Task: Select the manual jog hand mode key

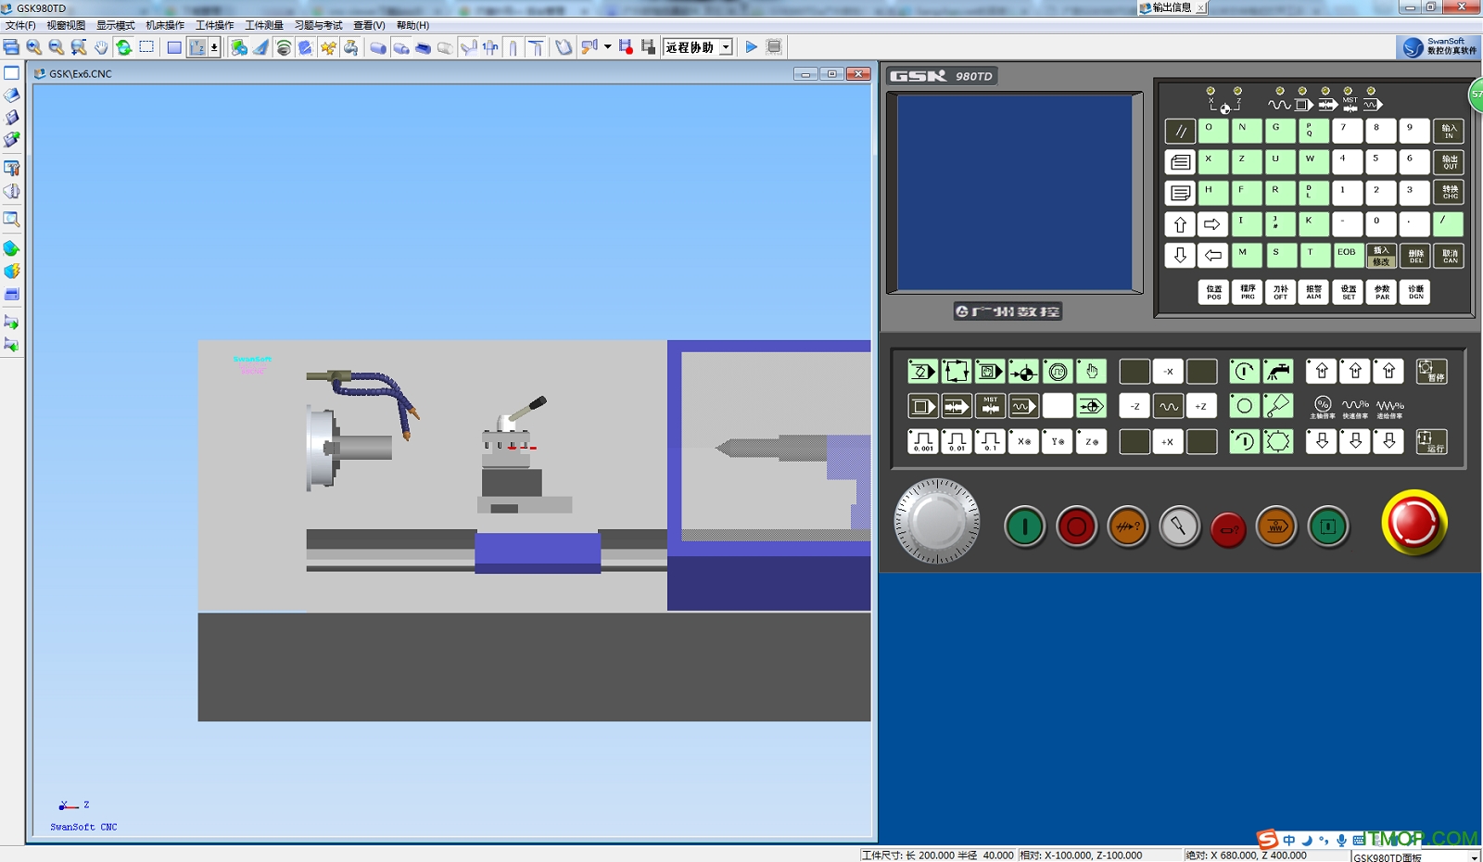Action: pyautogui.click(x=1091, y=372)
